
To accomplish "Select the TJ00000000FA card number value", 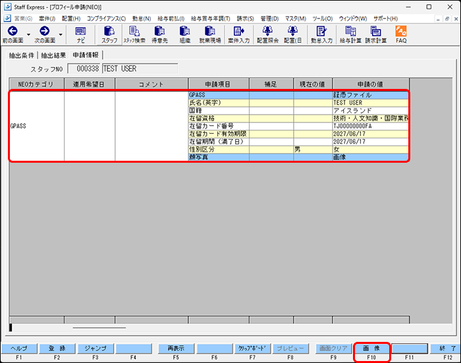I will [x=370, y=126].
